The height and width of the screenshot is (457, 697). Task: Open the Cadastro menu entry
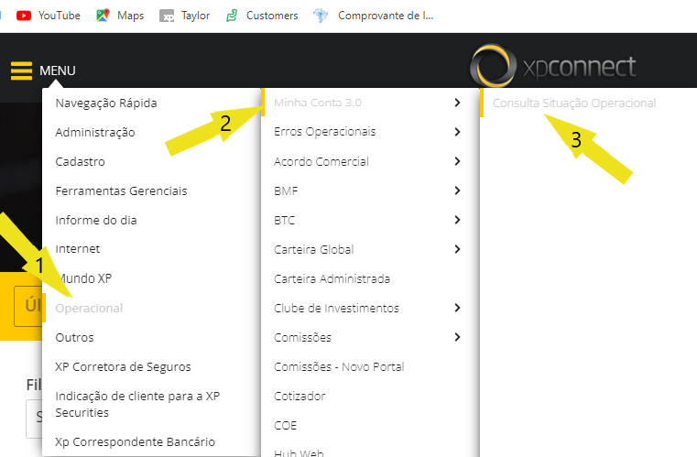[x=80, y=162]
